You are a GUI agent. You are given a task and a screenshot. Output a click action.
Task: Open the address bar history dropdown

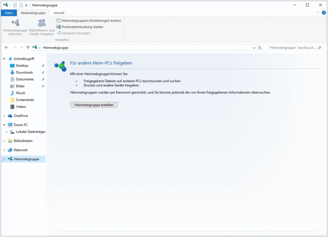point(254,48)
